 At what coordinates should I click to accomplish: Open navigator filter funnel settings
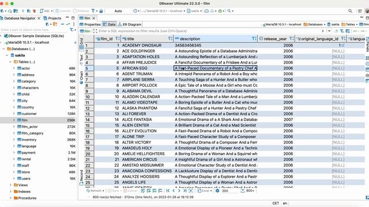(71, 30)
